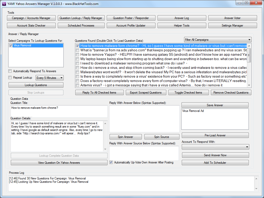Image resolution: width=264 pixels, height=198 pixels.
Task: Click the Pre-Load Answer button
Action: [215, 135]
